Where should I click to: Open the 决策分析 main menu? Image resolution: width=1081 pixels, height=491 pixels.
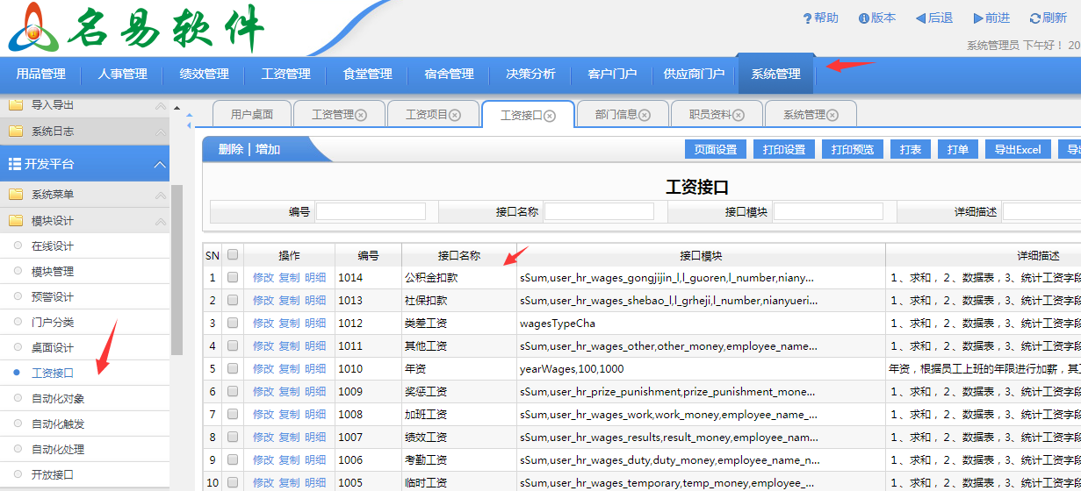pos(530,75)
